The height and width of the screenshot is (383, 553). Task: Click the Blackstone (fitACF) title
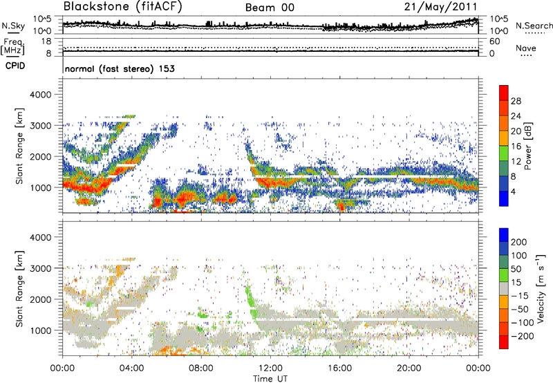point(122,6)
